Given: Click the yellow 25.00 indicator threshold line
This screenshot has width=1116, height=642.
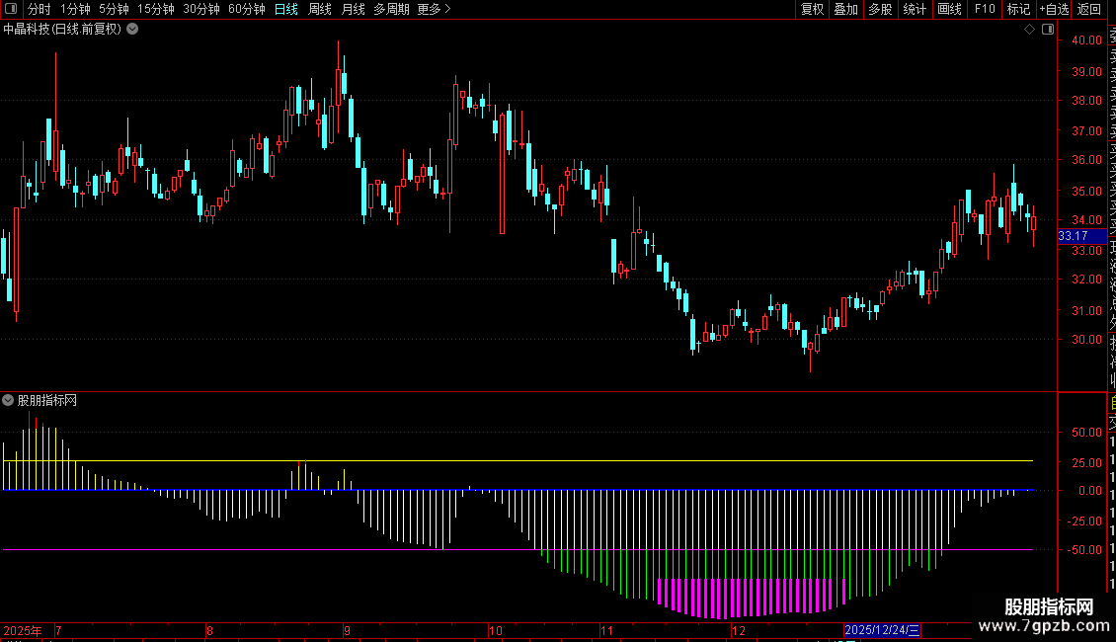Looking at the screenshot, I should pyautogui.click(x=518, y=461).
